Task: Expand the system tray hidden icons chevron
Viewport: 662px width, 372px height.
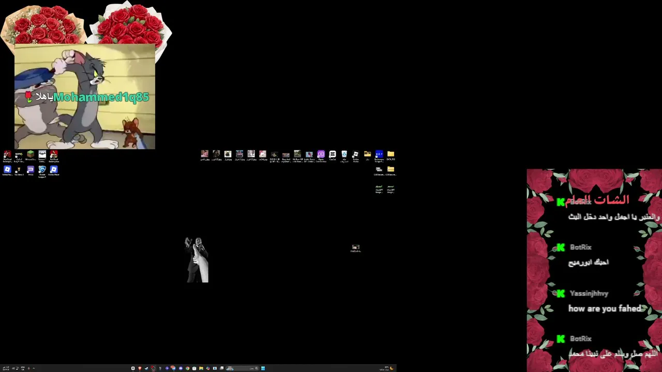Action: [34, 368]
